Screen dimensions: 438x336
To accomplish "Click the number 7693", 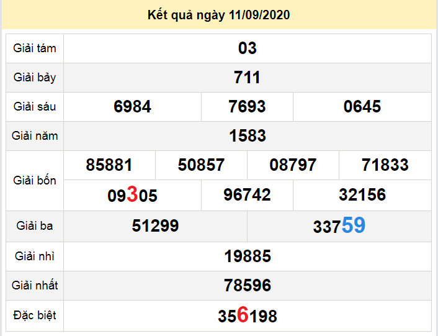I will coord(247,106).
